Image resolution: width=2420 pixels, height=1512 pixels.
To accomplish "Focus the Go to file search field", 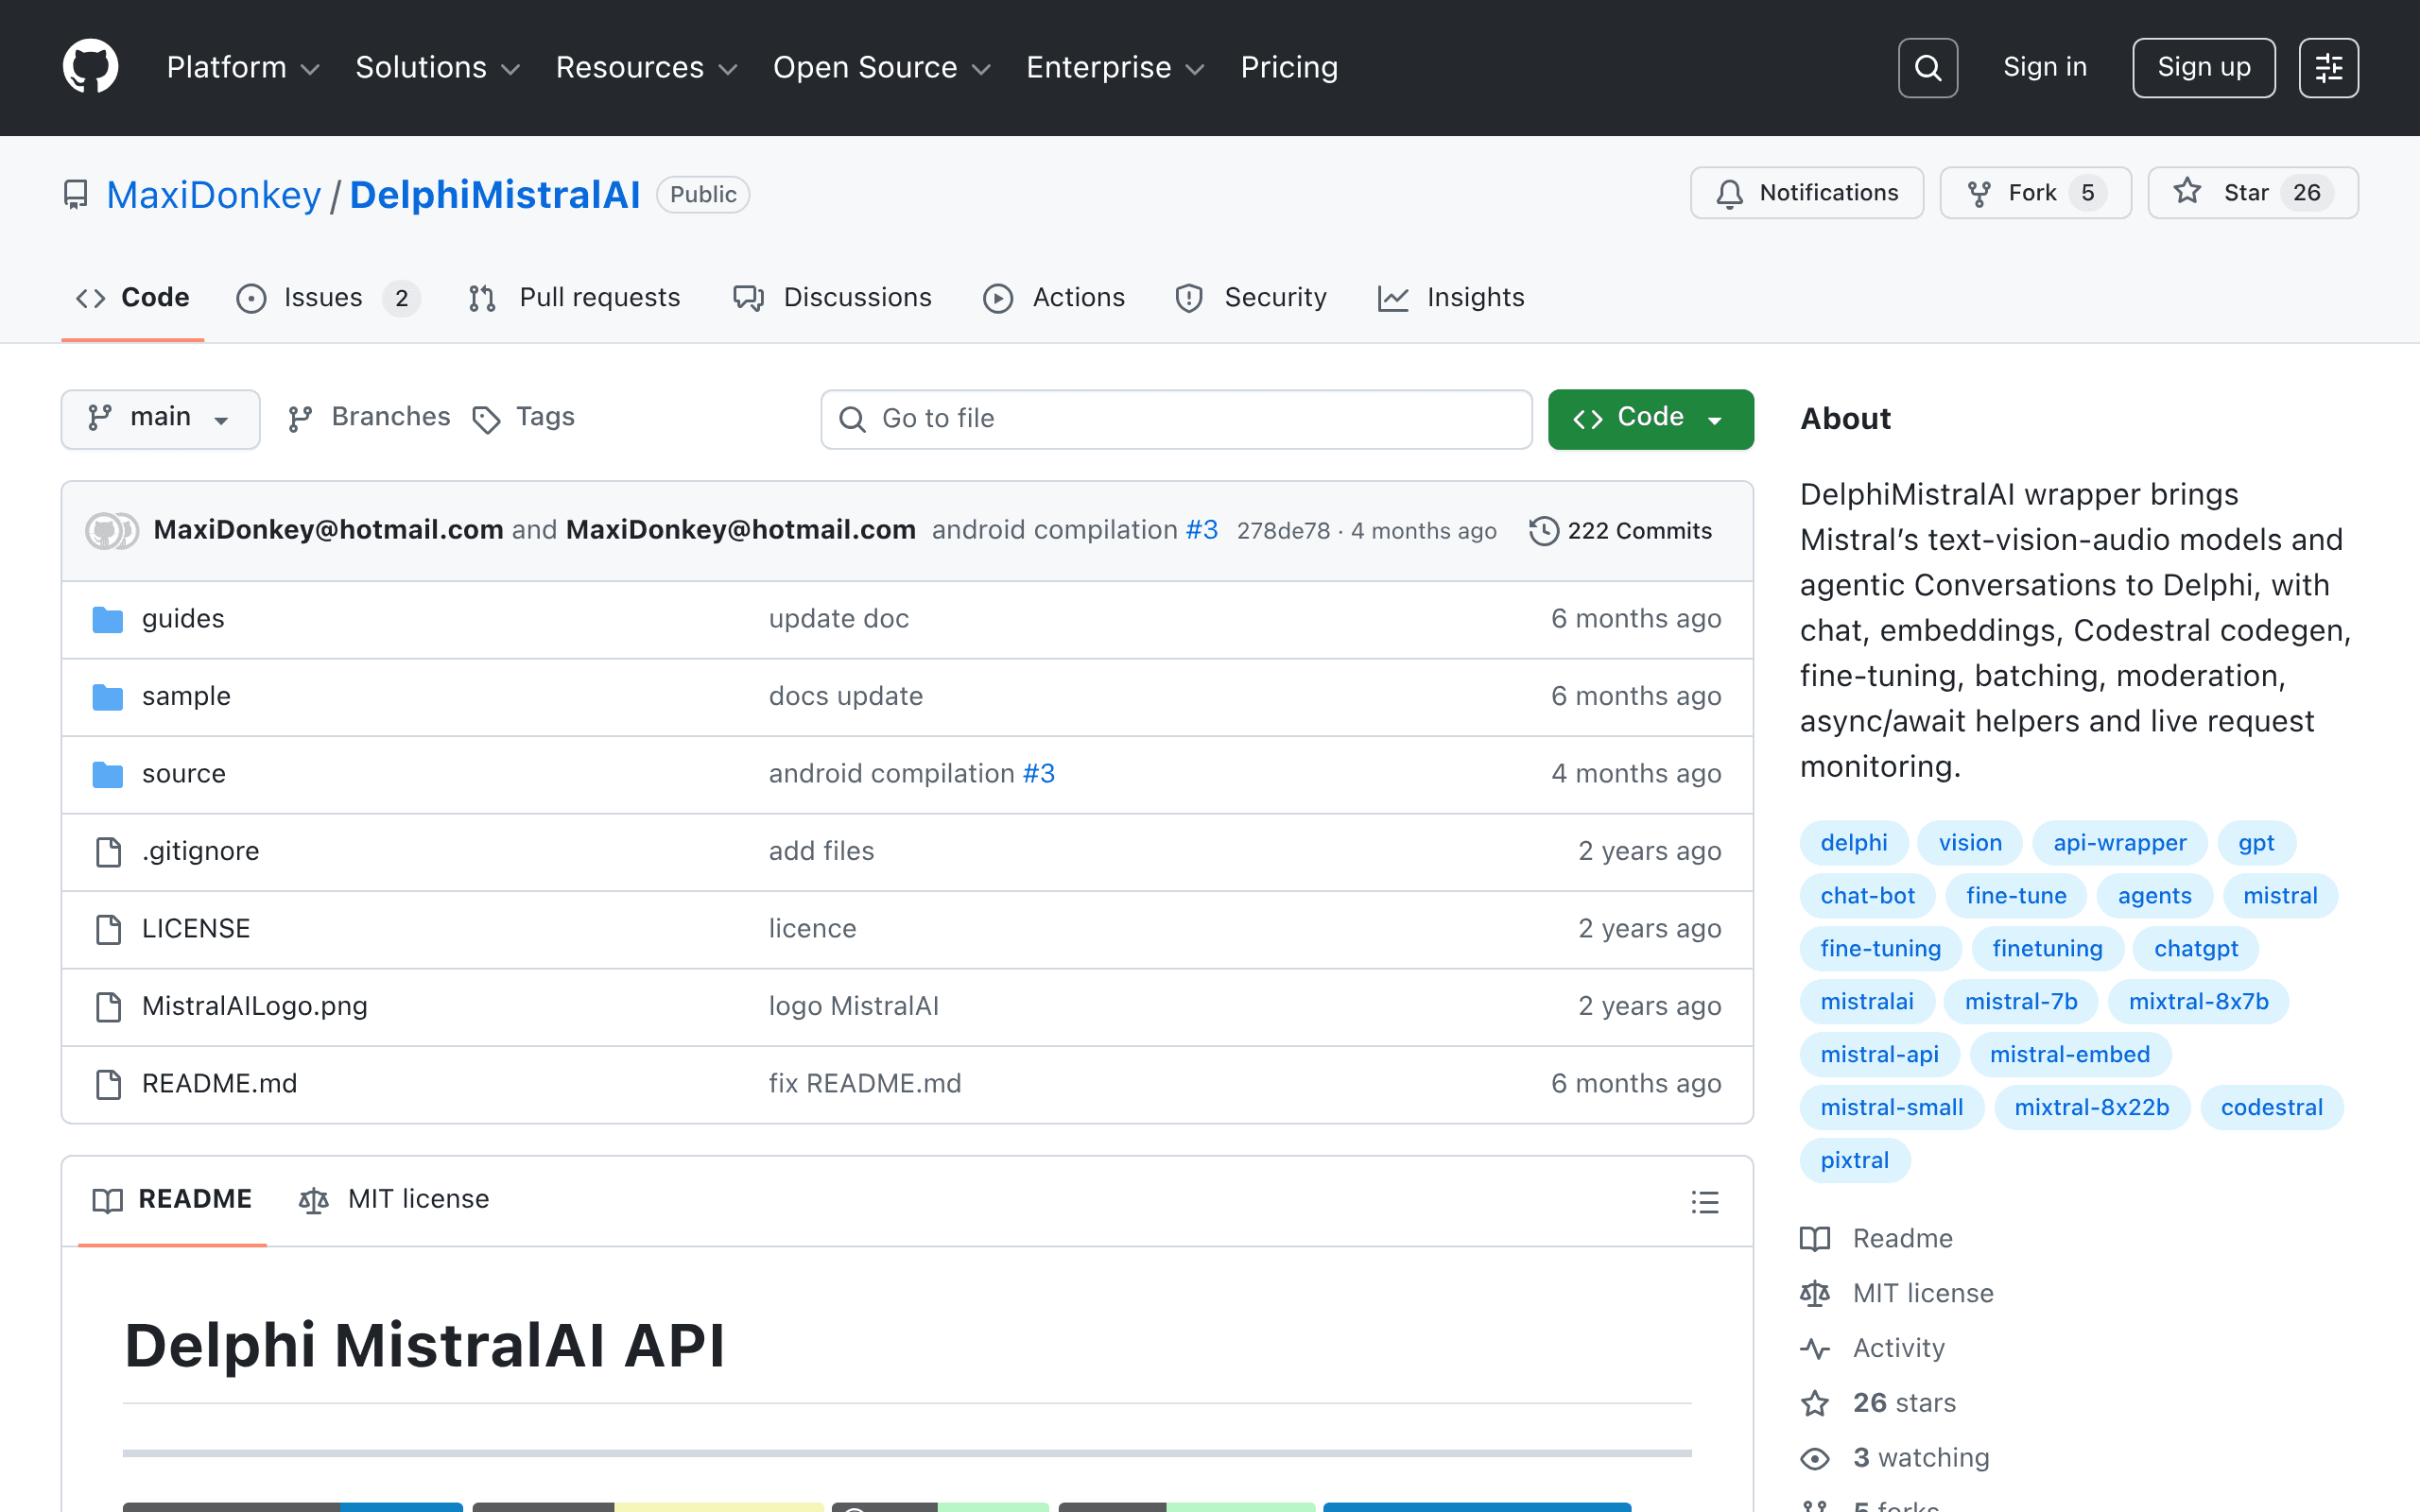I will coord(1176,419).
